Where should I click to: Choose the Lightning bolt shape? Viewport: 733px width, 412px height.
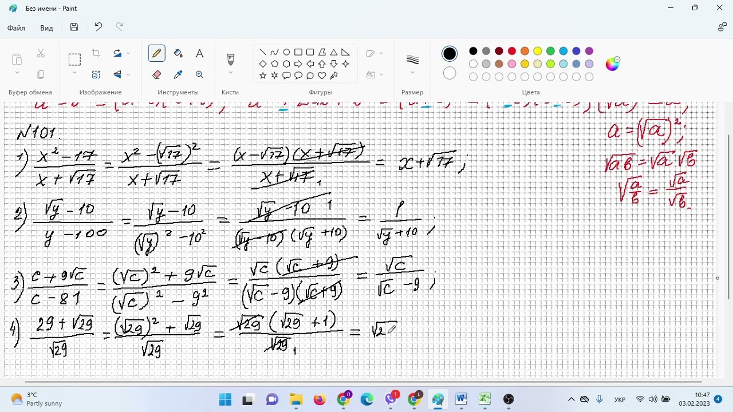[334, 76]
